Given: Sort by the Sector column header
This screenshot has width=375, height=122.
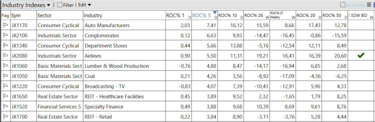Looking at the screenshot, I should pos(59,15).
